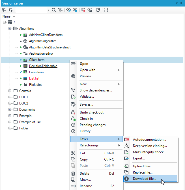Select Algorithm.algorithm file
The width and height of the screenshot is (185, 190).
click(x=43, y=41)
